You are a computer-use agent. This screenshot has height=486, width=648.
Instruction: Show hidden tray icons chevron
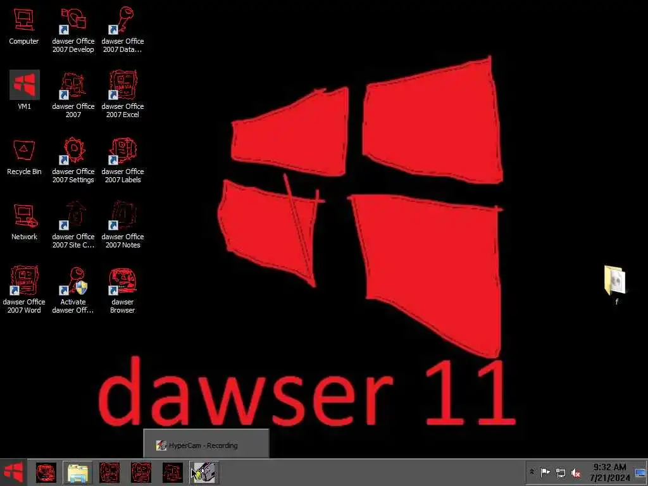pos(532,472)
